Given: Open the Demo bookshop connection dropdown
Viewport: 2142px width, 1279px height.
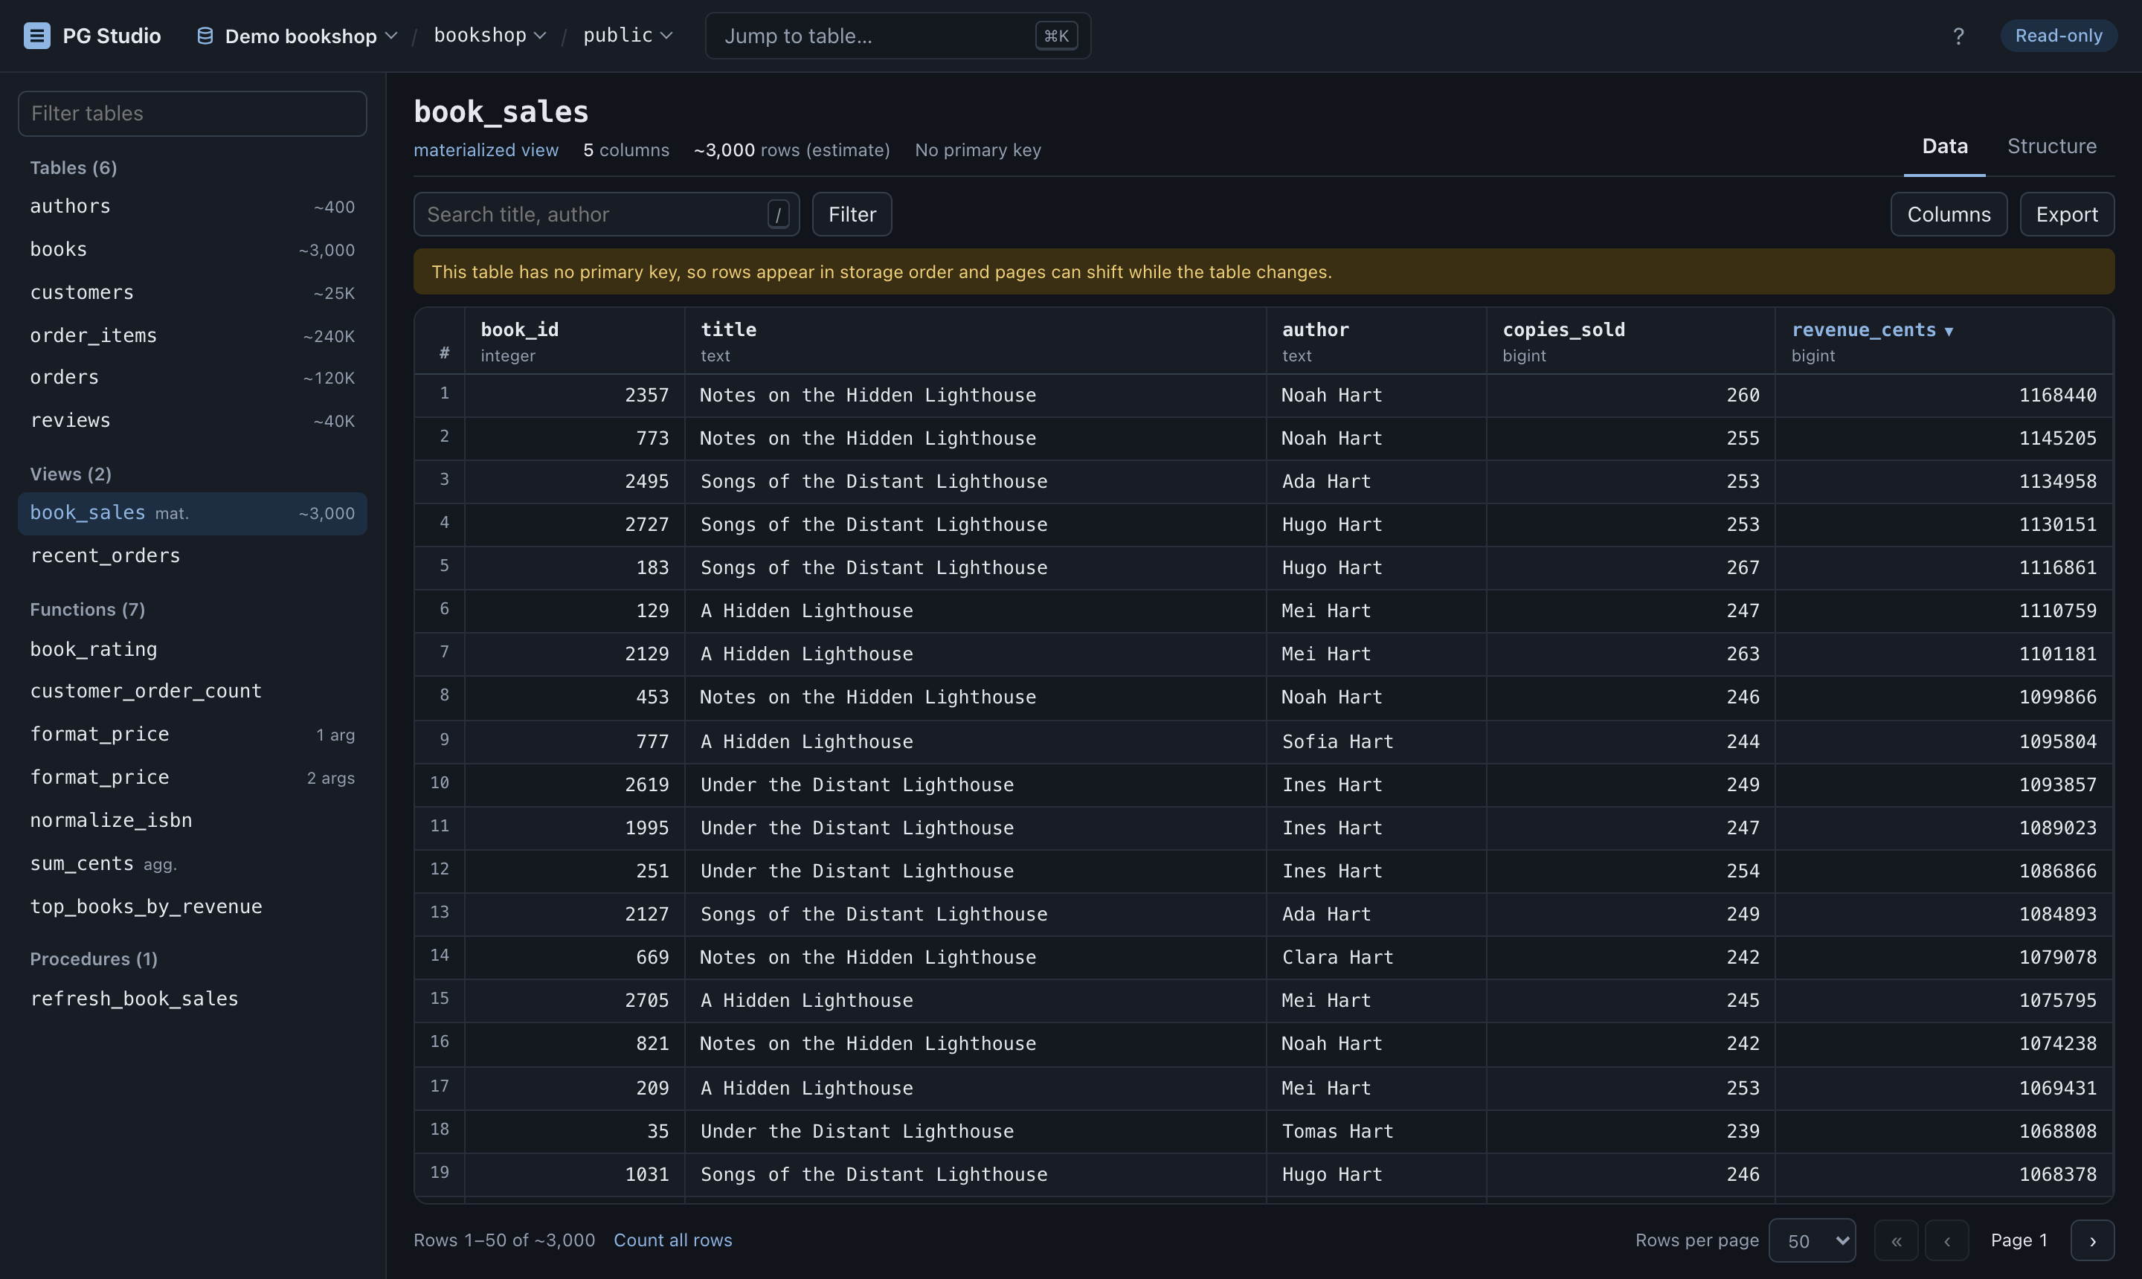Looking at the screenshot, I should 297,36.
